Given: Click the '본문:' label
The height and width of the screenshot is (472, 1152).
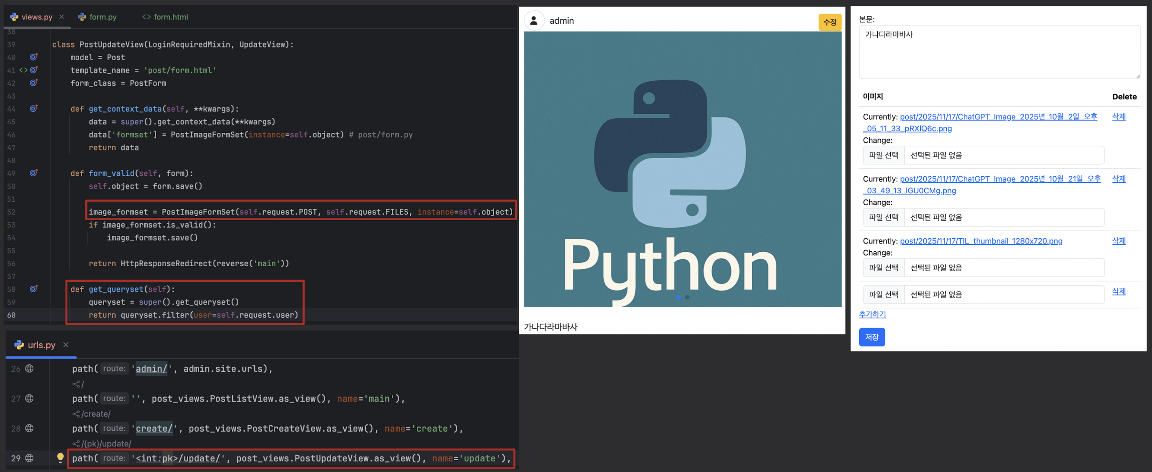Looking at the screenshot, I should [x=867, y=19].
